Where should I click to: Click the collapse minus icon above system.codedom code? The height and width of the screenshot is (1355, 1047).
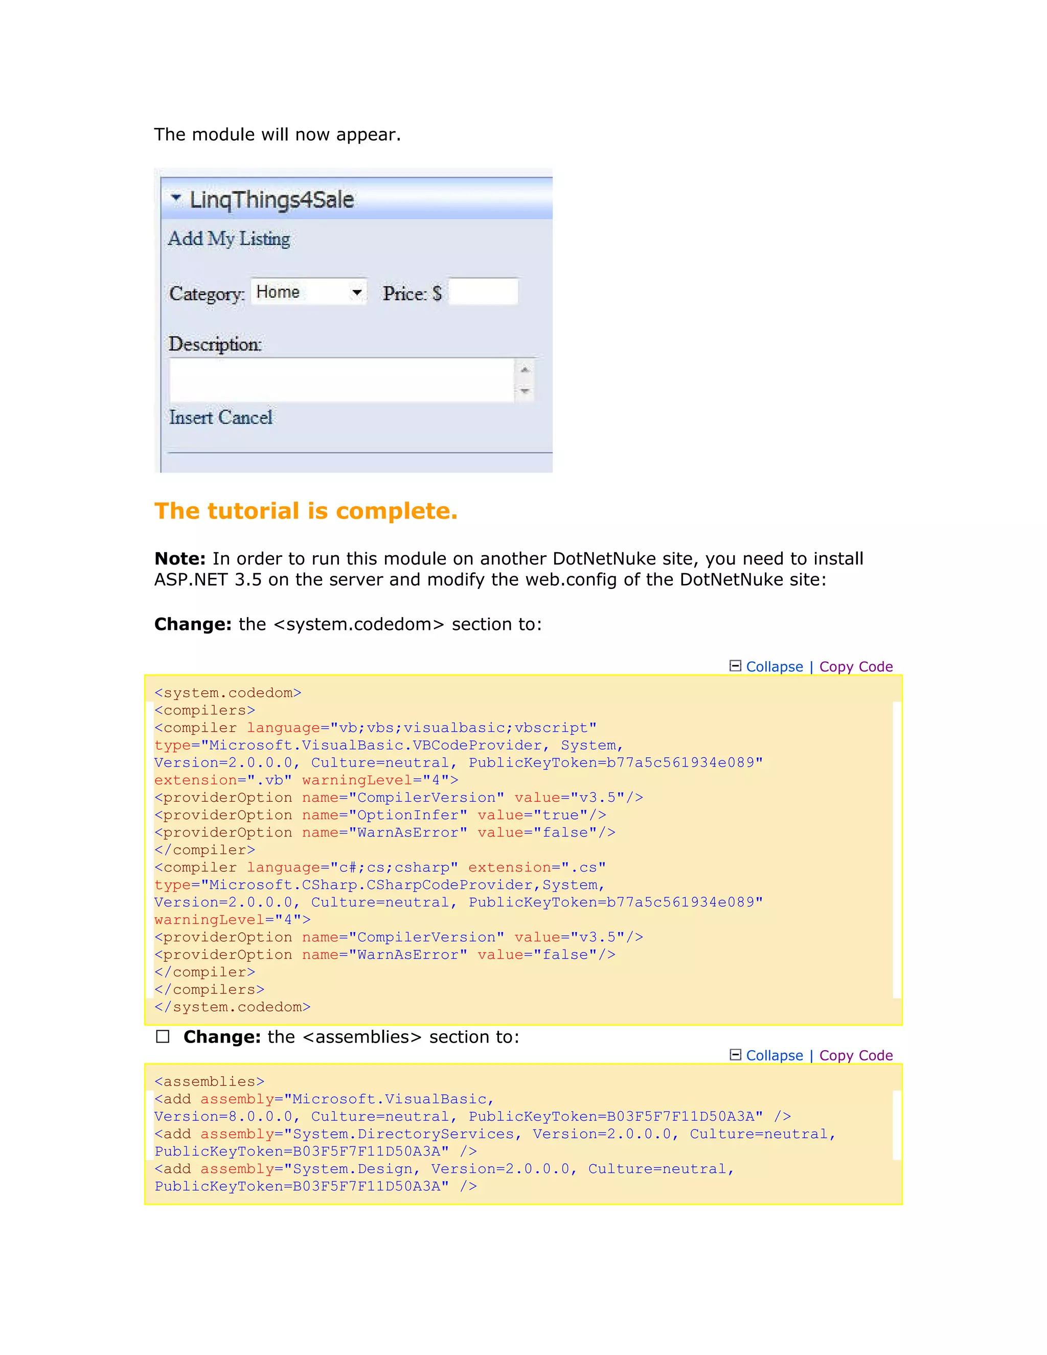pos(735,666)
